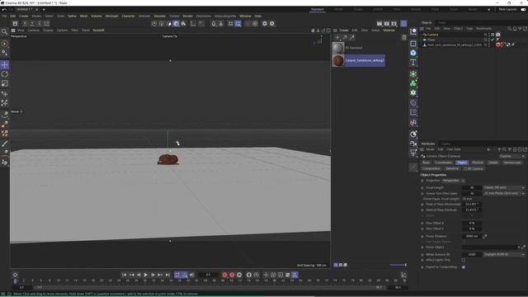Toggle Plane object visibility checkmark
This screenshot has width=528, height=297.
[493, 40]
